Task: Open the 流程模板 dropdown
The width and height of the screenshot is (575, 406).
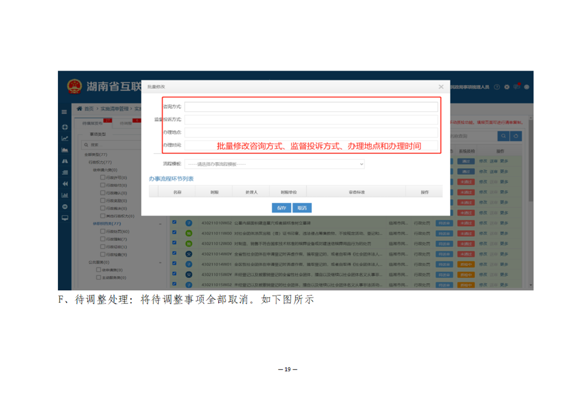Action: [x=274, y=164]
